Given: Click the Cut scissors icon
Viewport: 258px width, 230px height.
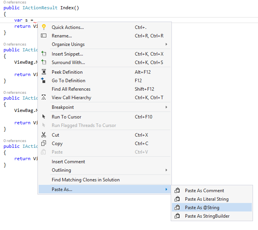Looking at the screenshot, I should [44, 135].
